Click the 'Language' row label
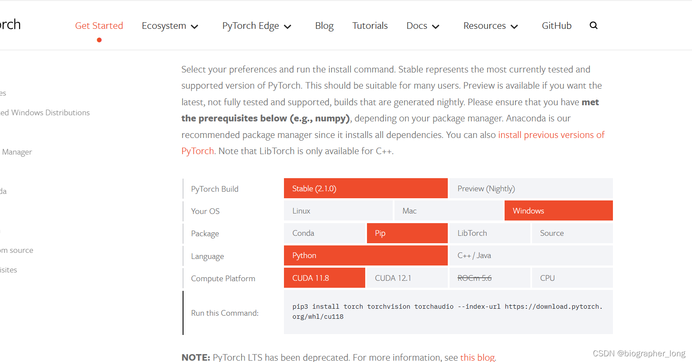 coord(208,256)
